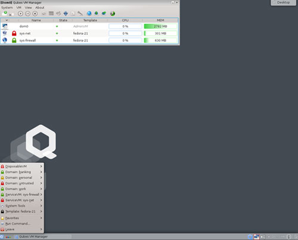Click the blue diamond toolbar icon
Image resolution: width=298 pixels, height=240 pixels.
pos(66,13)
